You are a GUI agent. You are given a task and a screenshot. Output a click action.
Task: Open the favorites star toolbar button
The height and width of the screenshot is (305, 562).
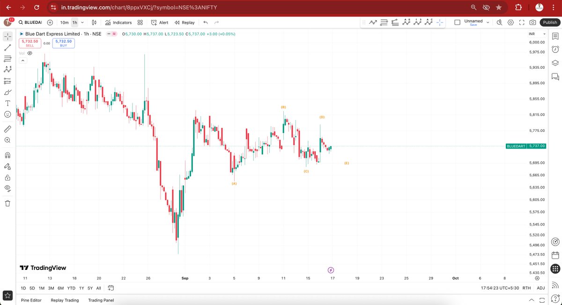click(7, 296)
